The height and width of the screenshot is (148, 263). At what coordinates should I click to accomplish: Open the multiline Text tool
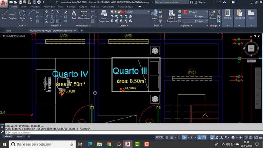click(x=74, y=15)
